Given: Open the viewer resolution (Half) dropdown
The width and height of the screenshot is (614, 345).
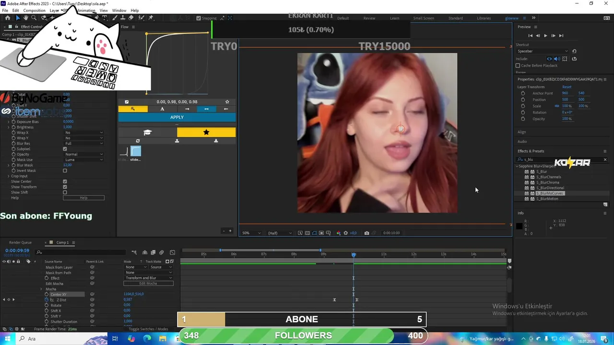Looking at the screenshot, I should (x=280, y=233).
